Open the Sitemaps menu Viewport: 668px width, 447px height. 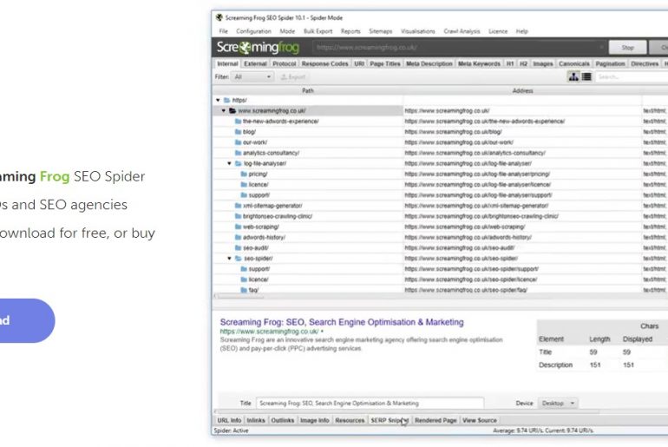click(x=381, y=31)
